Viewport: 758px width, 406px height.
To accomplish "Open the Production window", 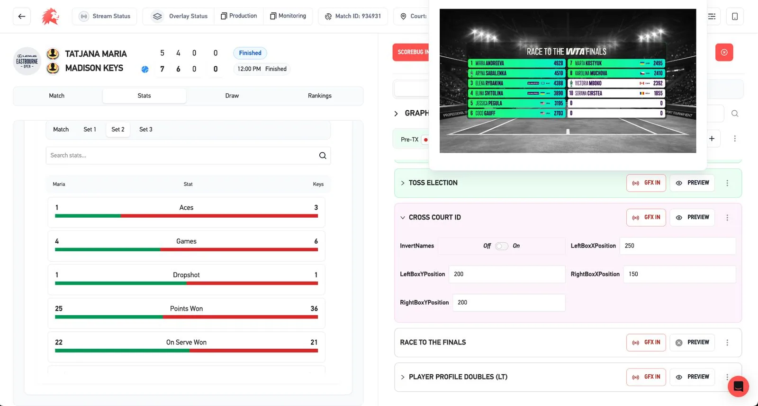I will coord(239,16).
